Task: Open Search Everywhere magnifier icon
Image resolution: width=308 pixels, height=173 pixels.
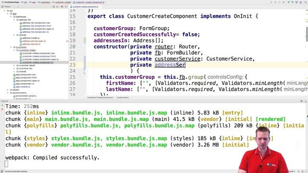Action: click(306, 2)
